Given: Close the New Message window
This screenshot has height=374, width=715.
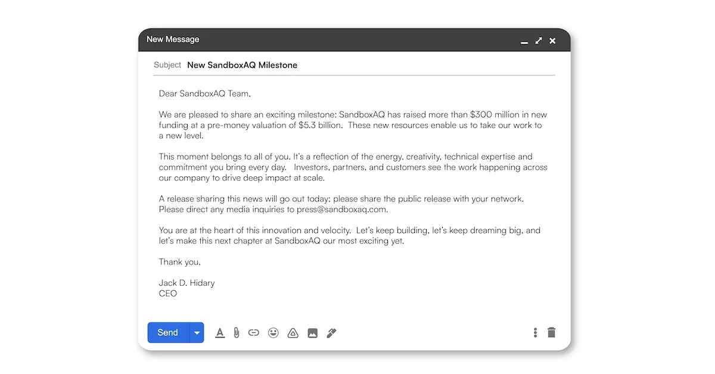Looking at the screenshot, I should [x=552, y=40].
